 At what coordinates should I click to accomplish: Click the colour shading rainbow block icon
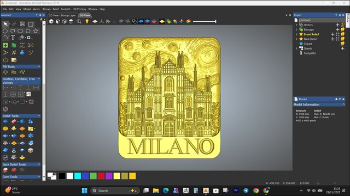(188, 21)
